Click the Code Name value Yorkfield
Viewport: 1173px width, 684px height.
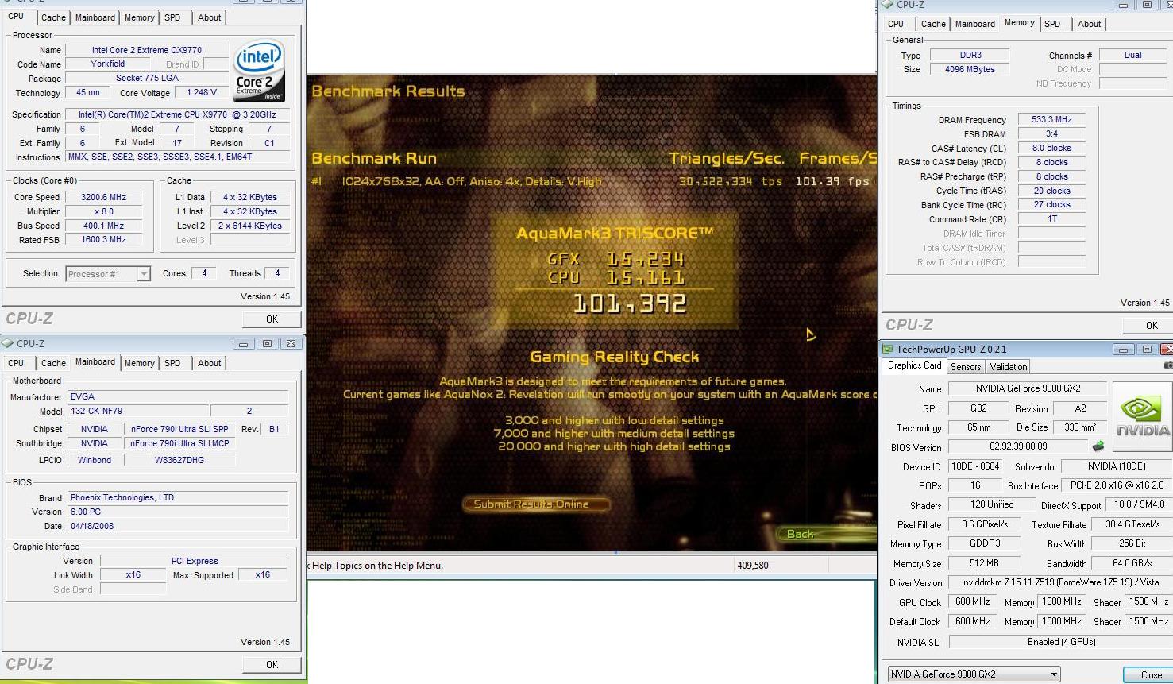[107, 64]
